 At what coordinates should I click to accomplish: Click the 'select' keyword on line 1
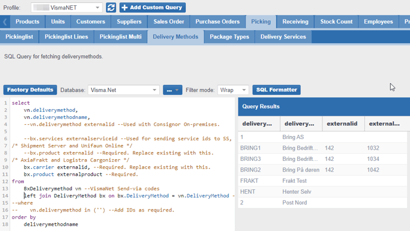click(21, 103)
